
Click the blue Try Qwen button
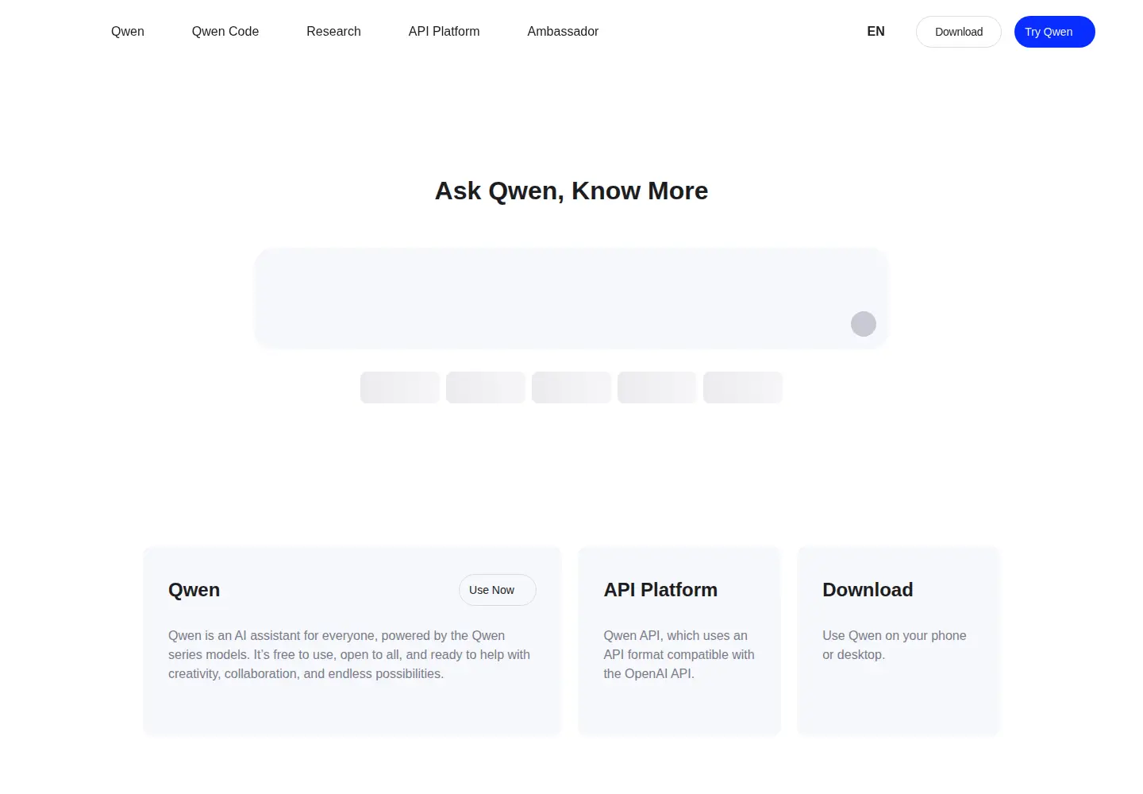click(1055, 32)
